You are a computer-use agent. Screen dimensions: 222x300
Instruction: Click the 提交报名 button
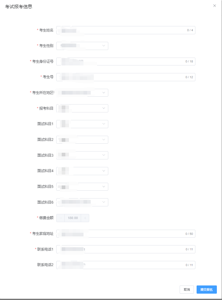point(207,290)
